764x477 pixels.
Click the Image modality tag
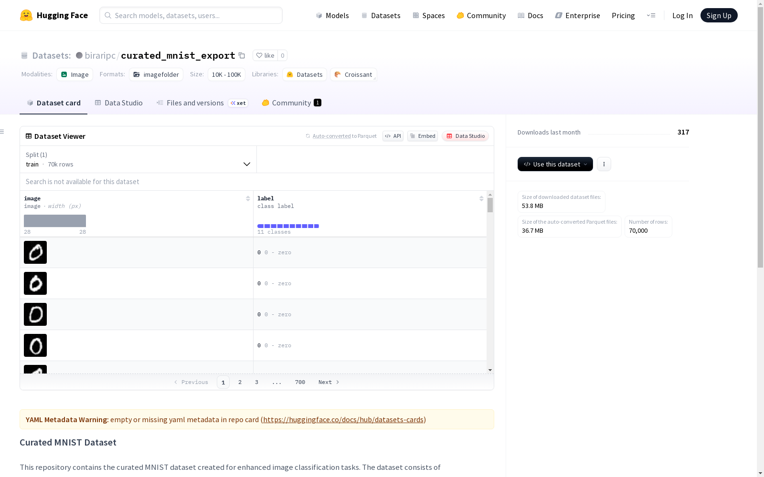[75, 74]
